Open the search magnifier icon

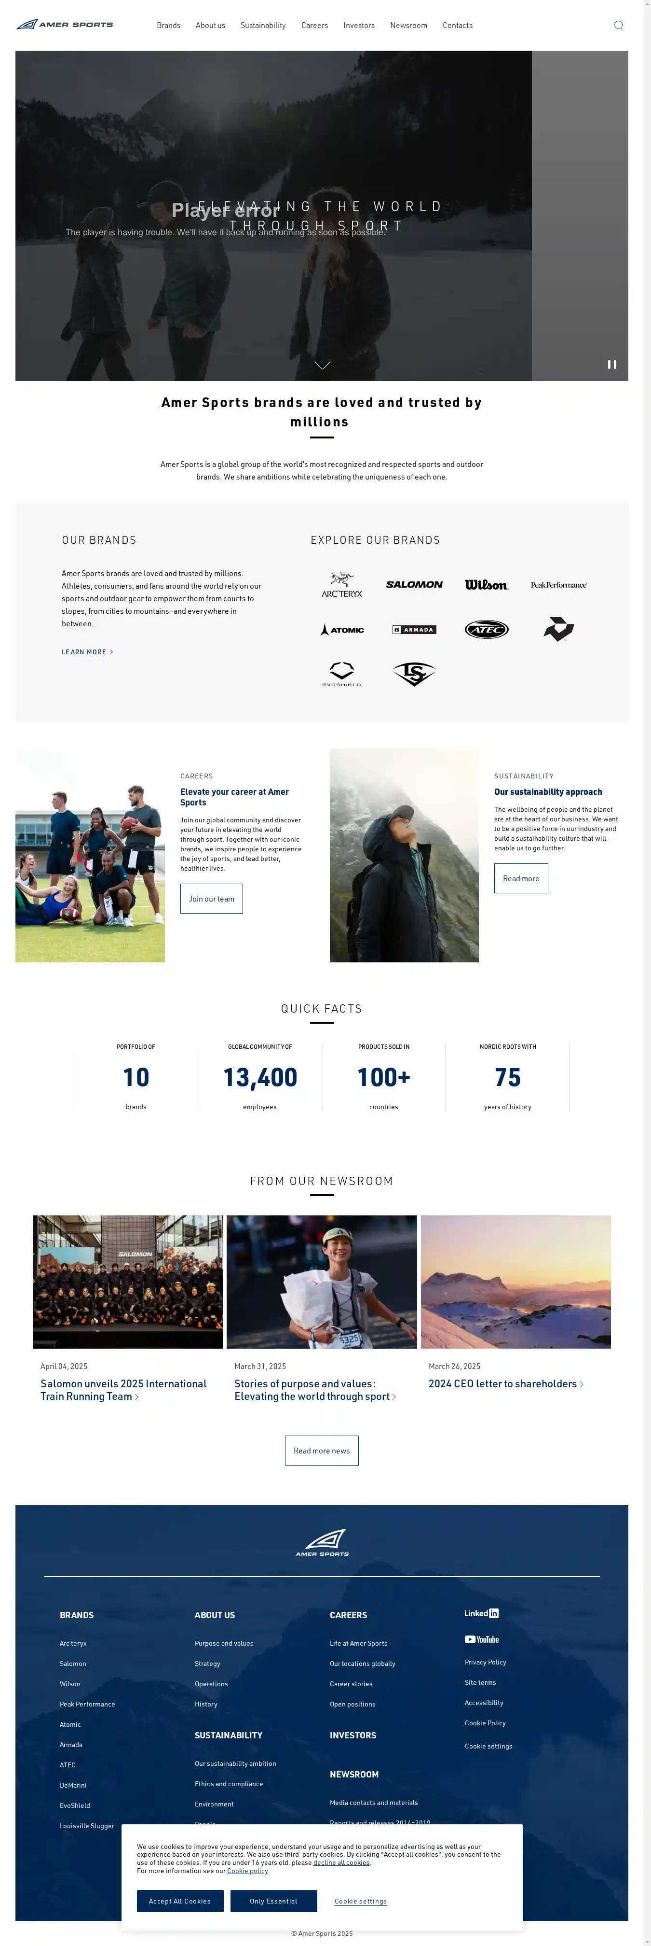pyautogui.click(x=619, y=25)
